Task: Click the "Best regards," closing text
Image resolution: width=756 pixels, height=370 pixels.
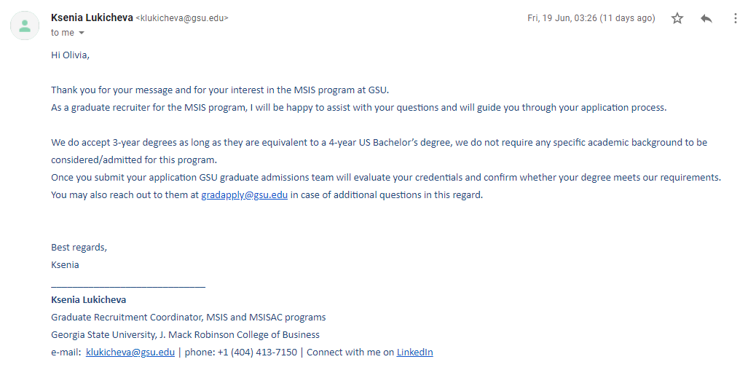Action: pyautogui.click(x=79, y=248)
